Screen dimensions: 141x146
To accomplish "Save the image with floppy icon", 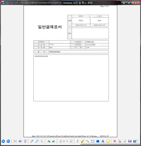I will 130,141.
